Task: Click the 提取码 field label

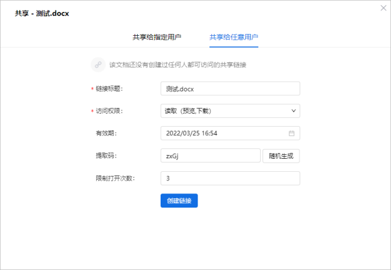Action: click(106, 156)
